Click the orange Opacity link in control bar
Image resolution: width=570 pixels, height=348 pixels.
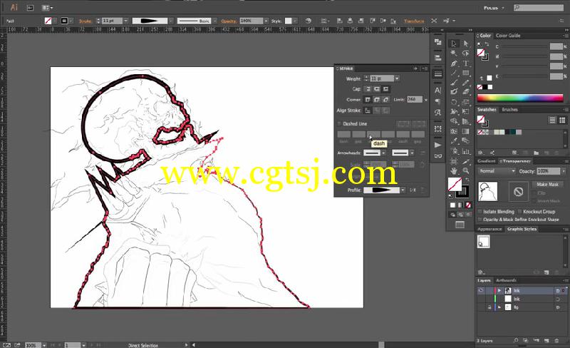click(229, 21)
